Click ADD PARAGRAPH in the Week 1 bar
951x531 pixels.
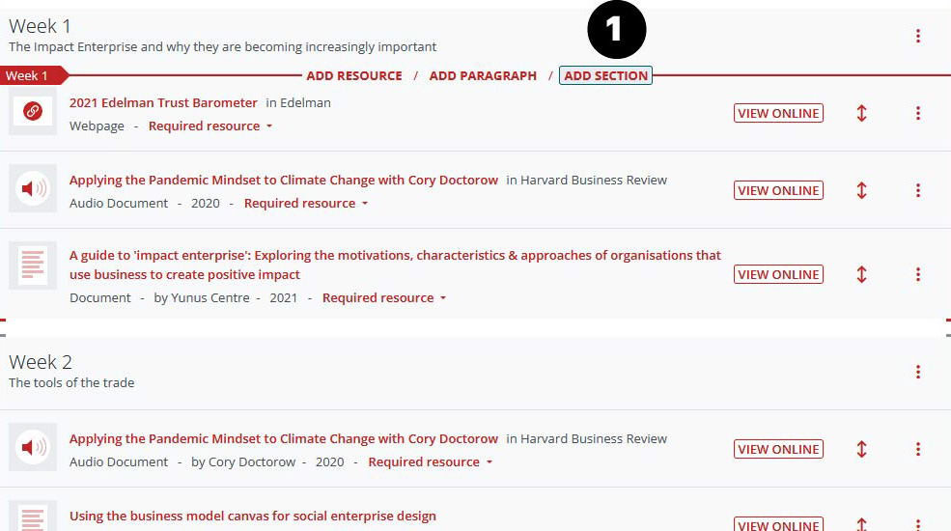point(483,75)
